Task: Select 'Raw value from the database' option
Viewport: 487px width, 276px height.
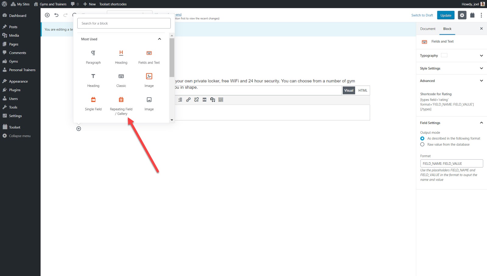Action: coord(422,145)
